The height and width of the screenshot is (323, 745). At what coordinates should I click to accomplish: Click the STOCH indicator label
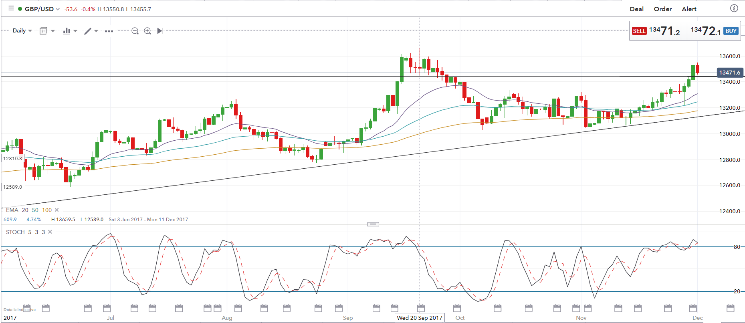15,232
